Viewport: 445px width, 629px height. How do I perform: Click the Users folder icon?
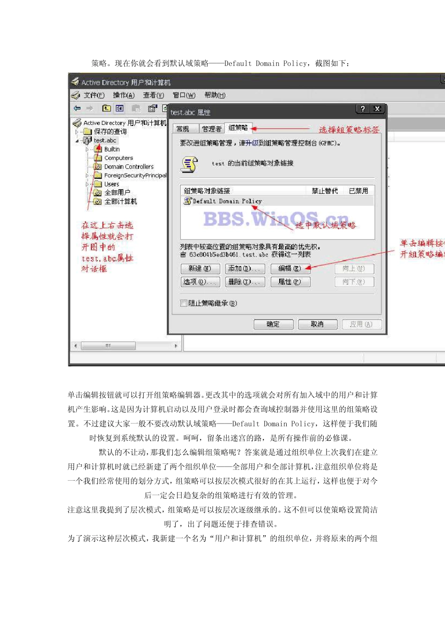(98, 184)
